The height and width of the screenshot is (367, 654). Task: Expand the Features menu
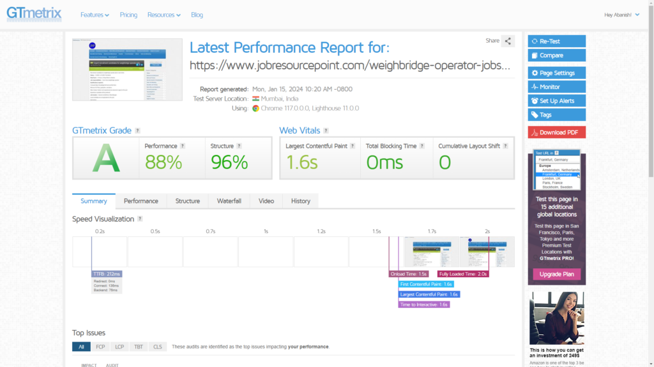tap(95, 15)
